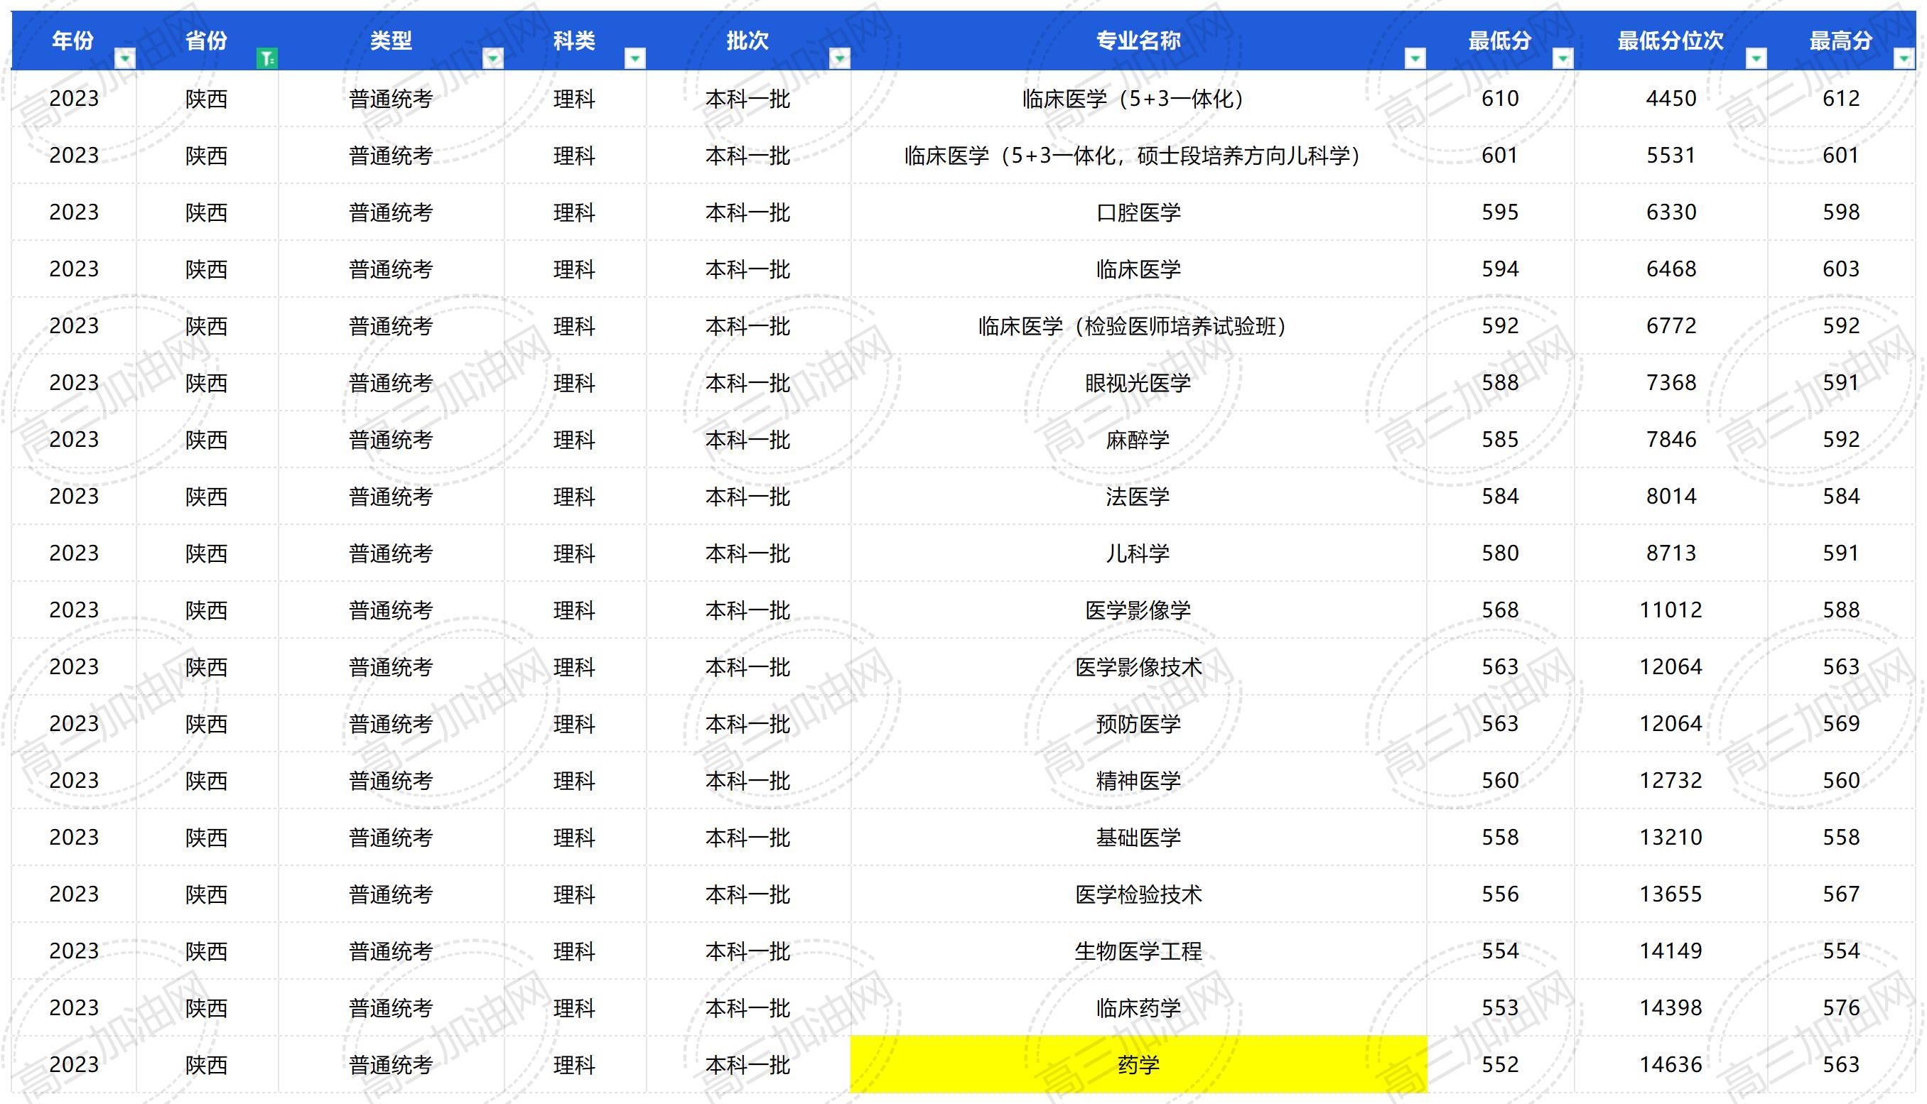The height and width of the screenshot is (1104, 1927).
Task: Select the 口腔医学 cell
Action: tap(1138, 212)
